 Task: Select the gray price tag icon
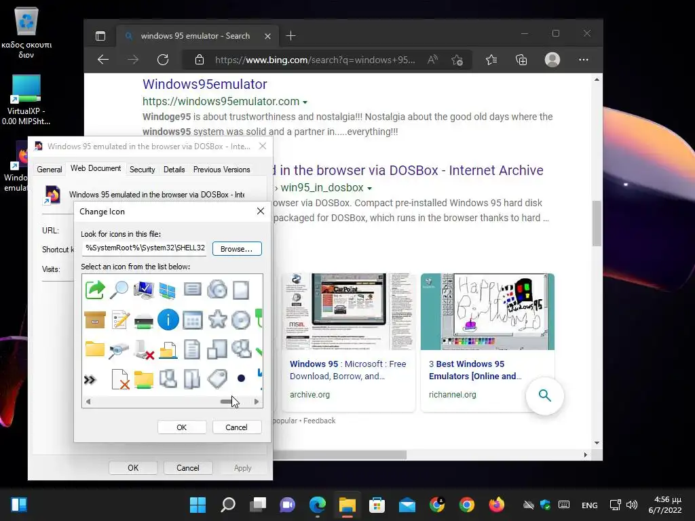pyautogui.click(x=217, y=379)
